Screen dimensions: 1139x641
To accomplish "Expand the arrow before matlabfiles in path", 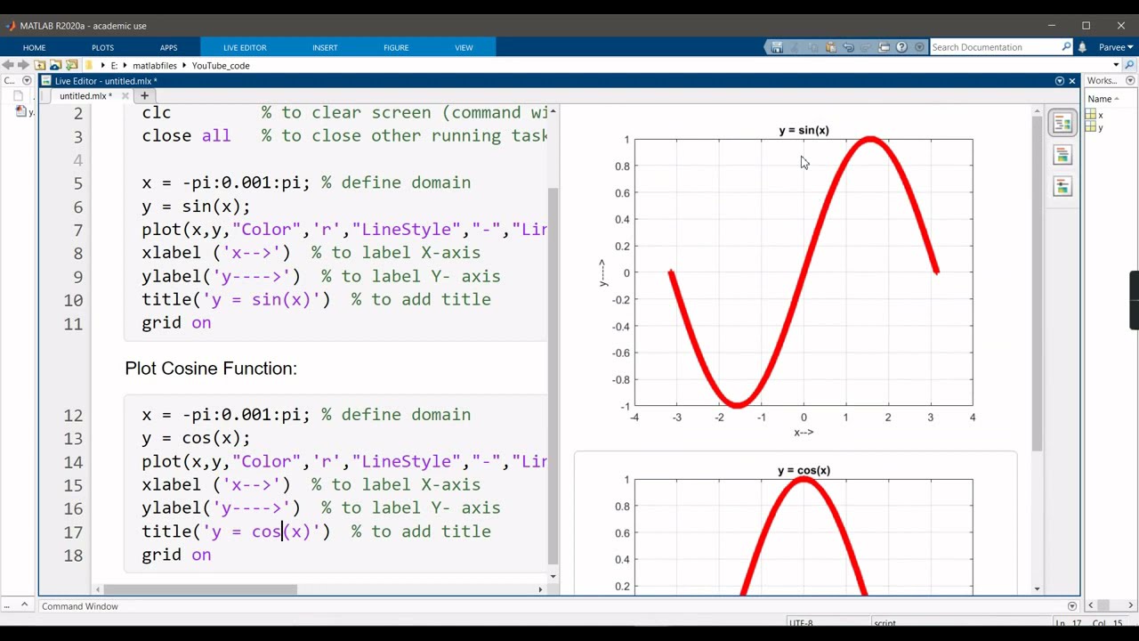I will 125,65.
